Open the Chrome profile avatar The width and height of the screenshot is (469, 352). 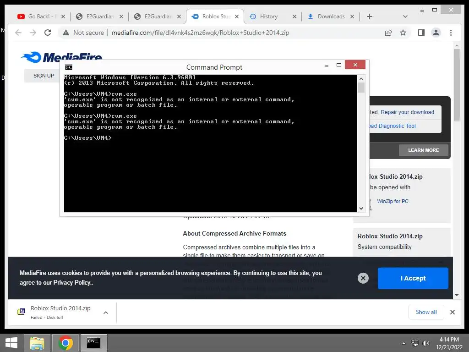click(x=436, y=33)
